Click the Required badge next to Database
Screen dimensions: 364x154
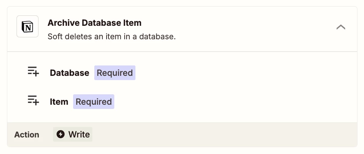[x=115, y=73]
